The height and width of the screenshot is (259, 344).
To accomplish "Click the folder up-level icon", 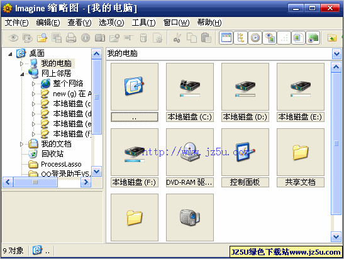I will coord(332,38).
